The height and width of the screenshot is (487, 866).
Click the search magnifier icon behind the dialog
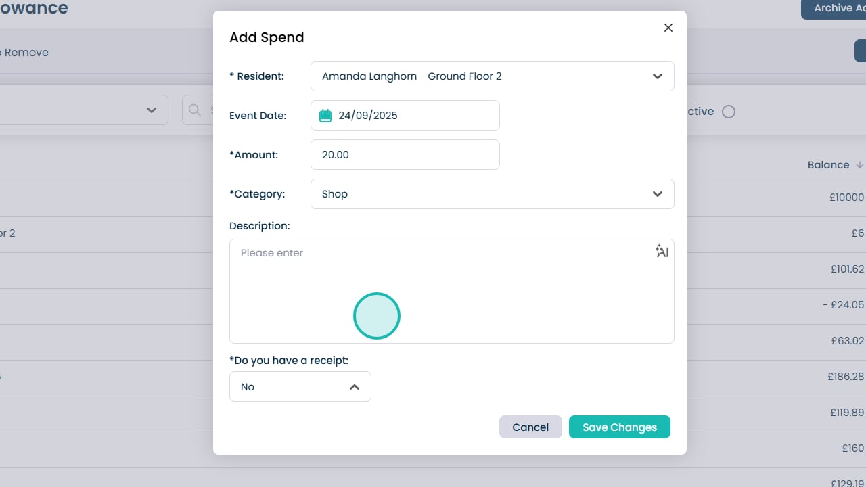(195, 110)
